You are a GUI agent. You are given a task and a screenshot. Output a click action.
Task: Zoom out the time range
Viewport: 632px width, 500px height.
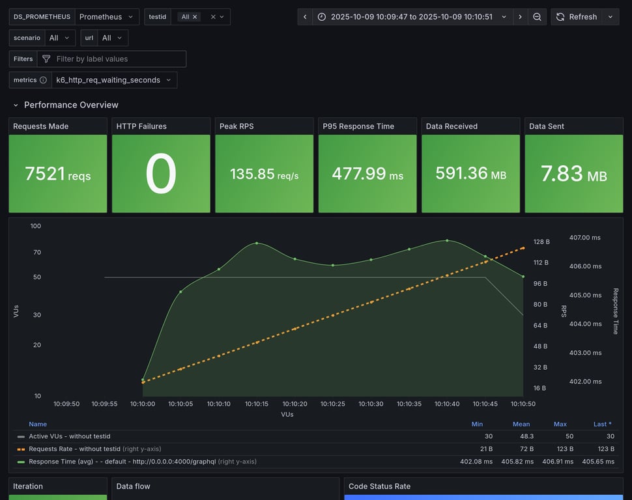[537, 17]
